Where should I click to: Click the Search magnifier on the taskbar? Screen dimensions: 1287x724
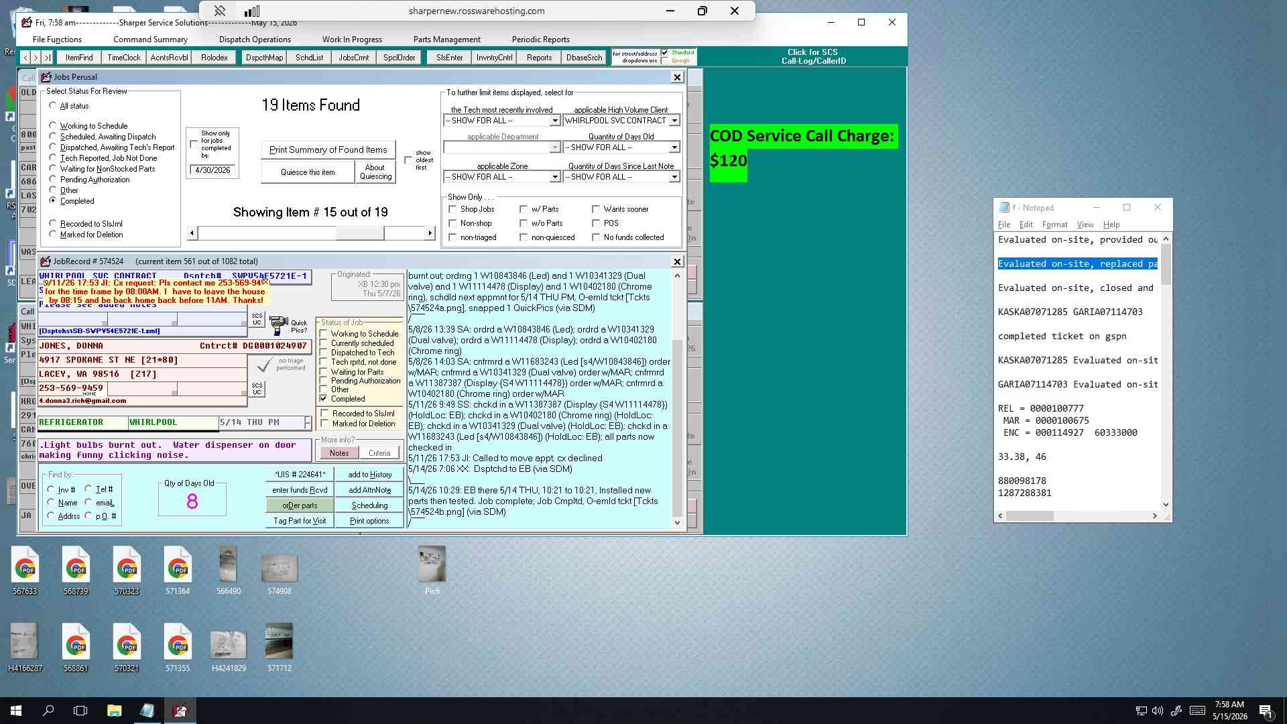click(48, 711)
